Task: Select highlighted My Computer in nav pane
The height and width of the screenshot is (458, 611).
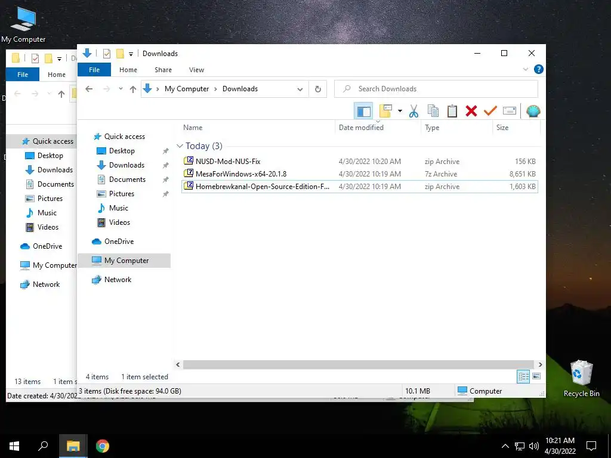Action: click(124, 261)
